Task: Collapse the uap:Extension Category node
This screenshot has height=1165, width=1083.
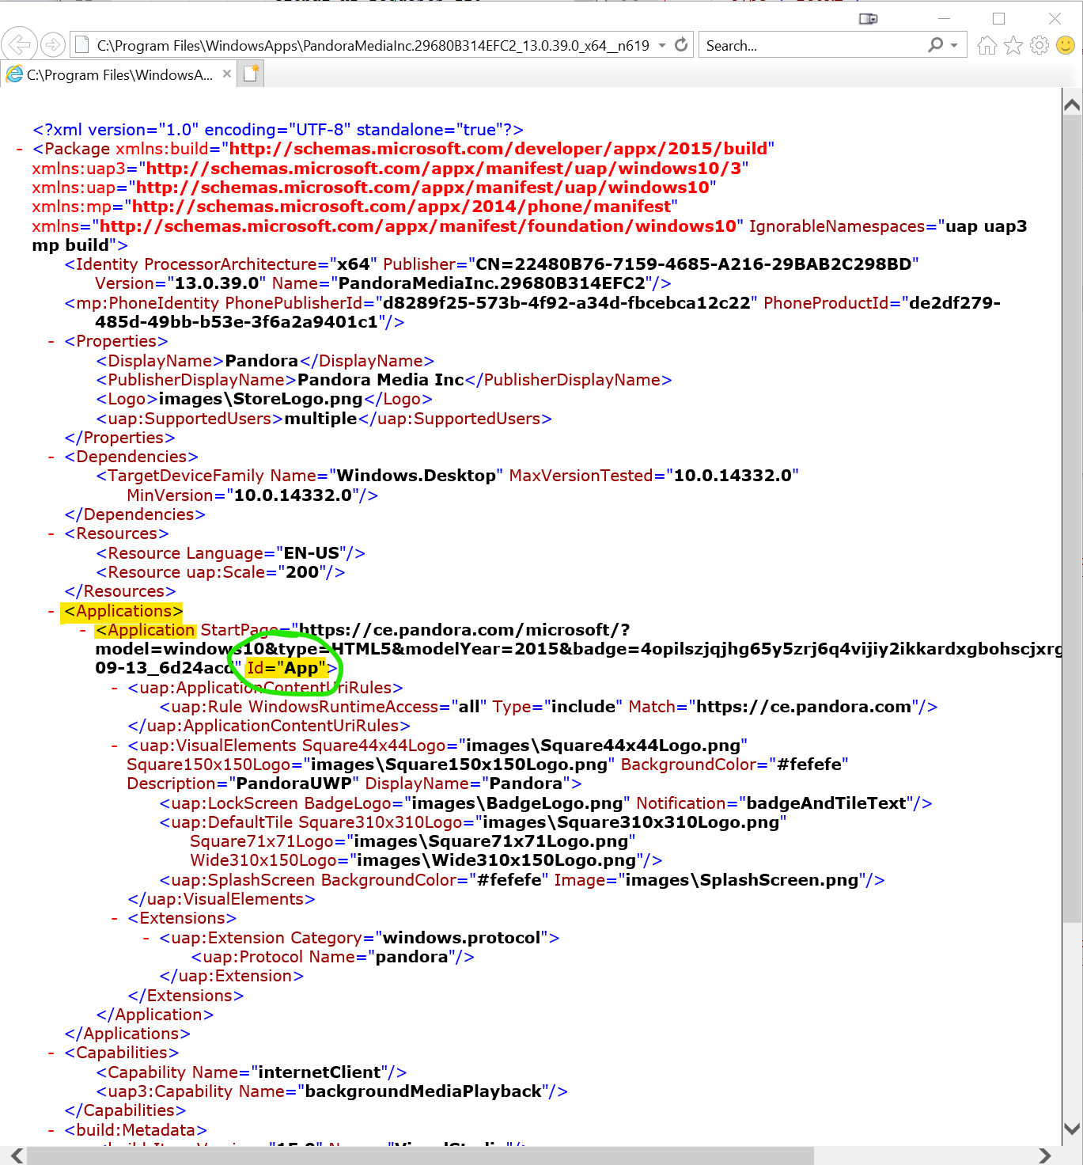Action: click(146, 938)
